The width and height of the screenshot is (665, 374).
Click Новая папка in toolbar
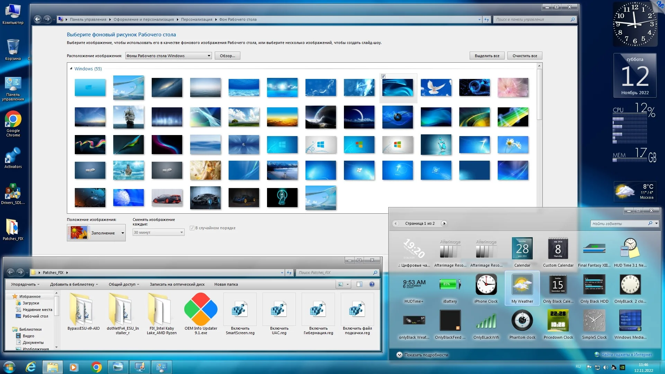pos(226,284)
